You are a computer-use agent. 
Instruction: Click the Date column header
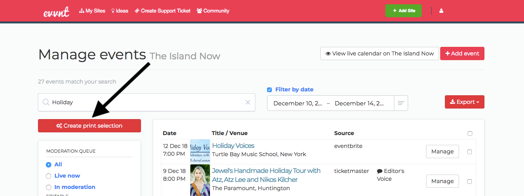170,133
